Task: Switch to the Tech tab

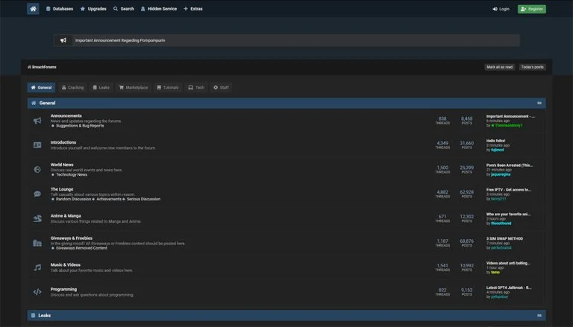Action: [196, 88]
